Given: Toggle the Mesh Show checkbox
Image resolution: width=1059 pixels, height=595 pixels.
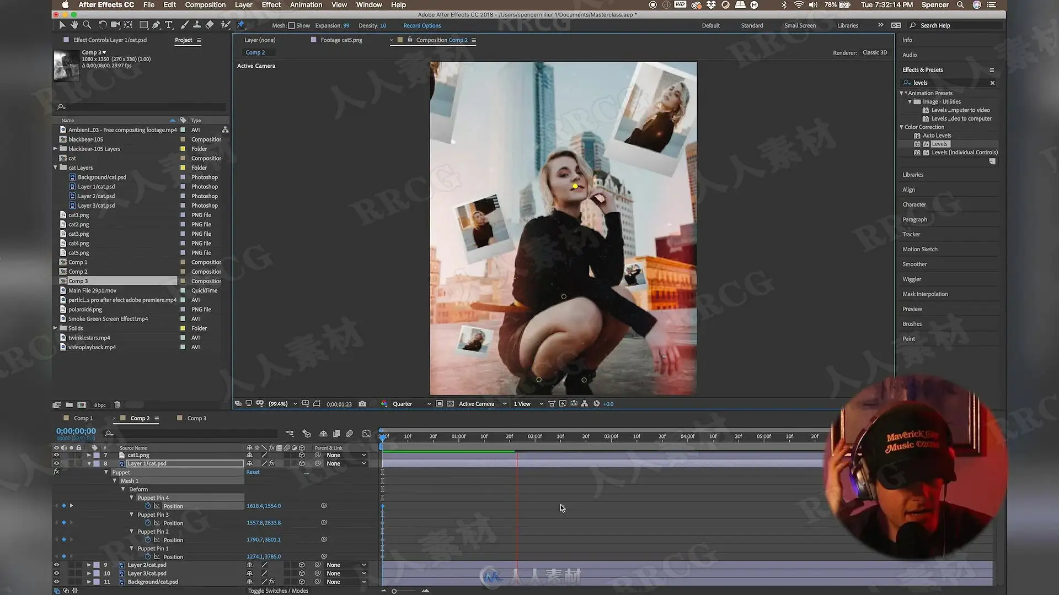Looking at the screenshot, I should [292, 25].
